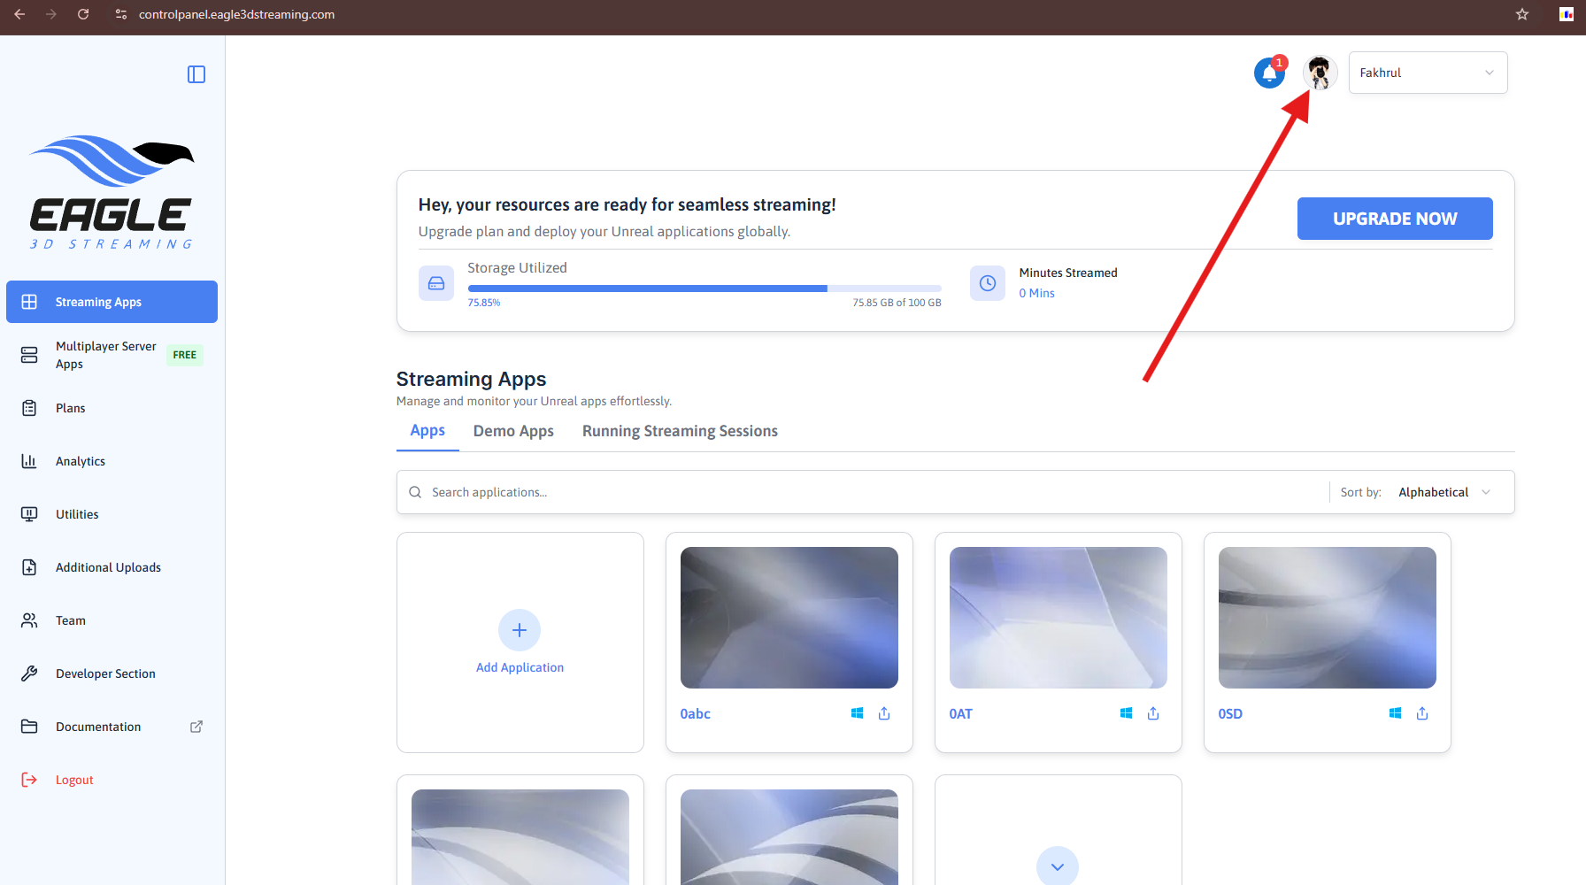Open the Analytics page
This screenshot has width=1586, height=885.
pyautogui.click(x=112, y=461)
